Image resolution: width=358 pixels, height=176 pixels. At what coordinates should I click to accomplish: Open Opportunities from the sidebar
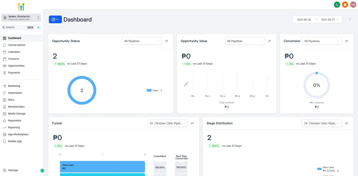pyautogui.click(x=16, y=66)
